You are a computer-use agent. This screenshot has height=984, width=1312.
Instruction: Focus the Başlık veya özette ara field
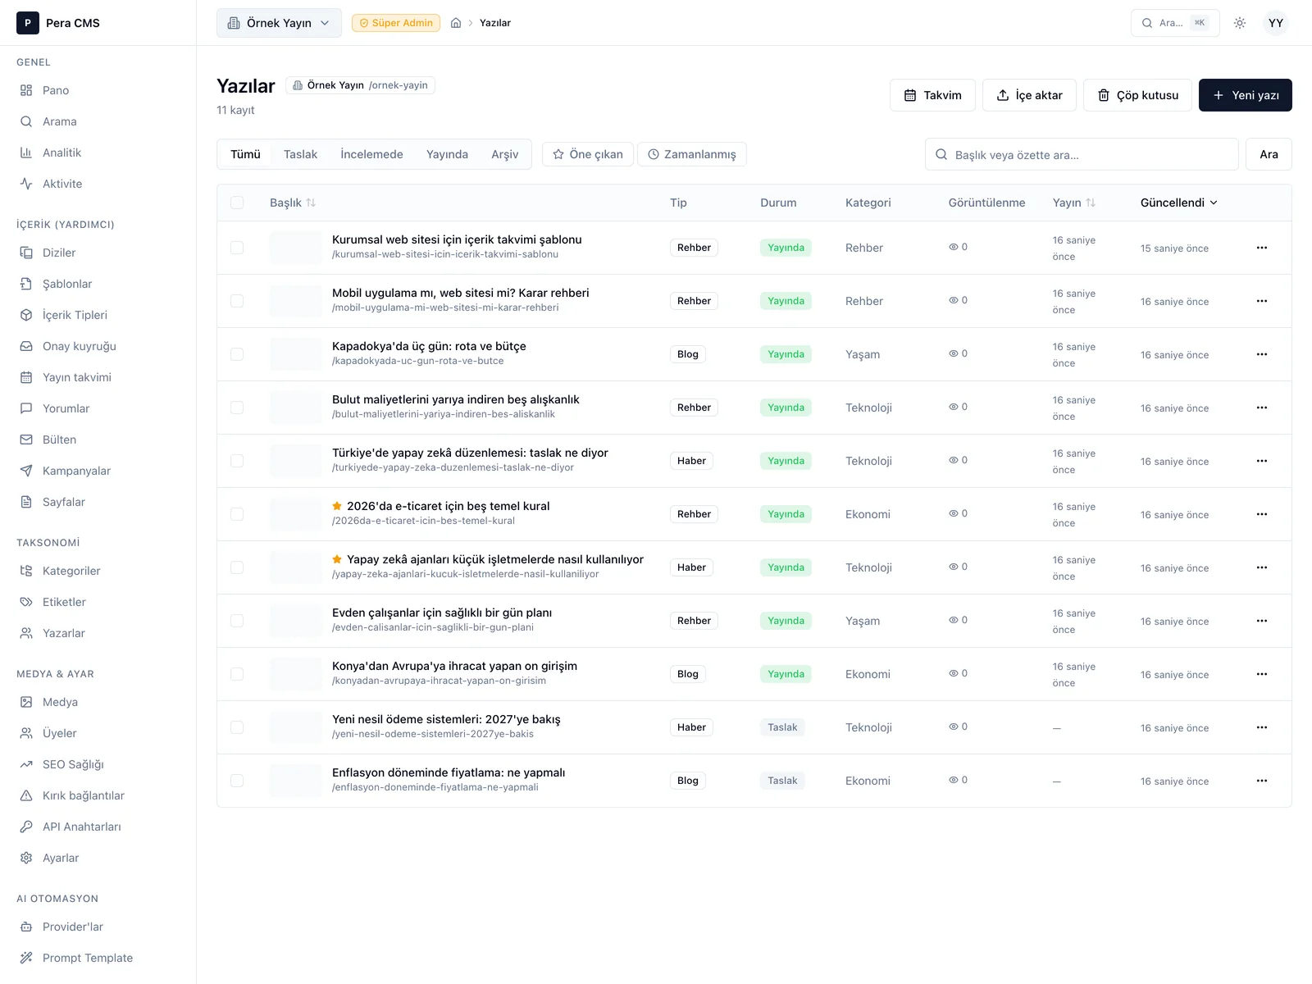1082,154
